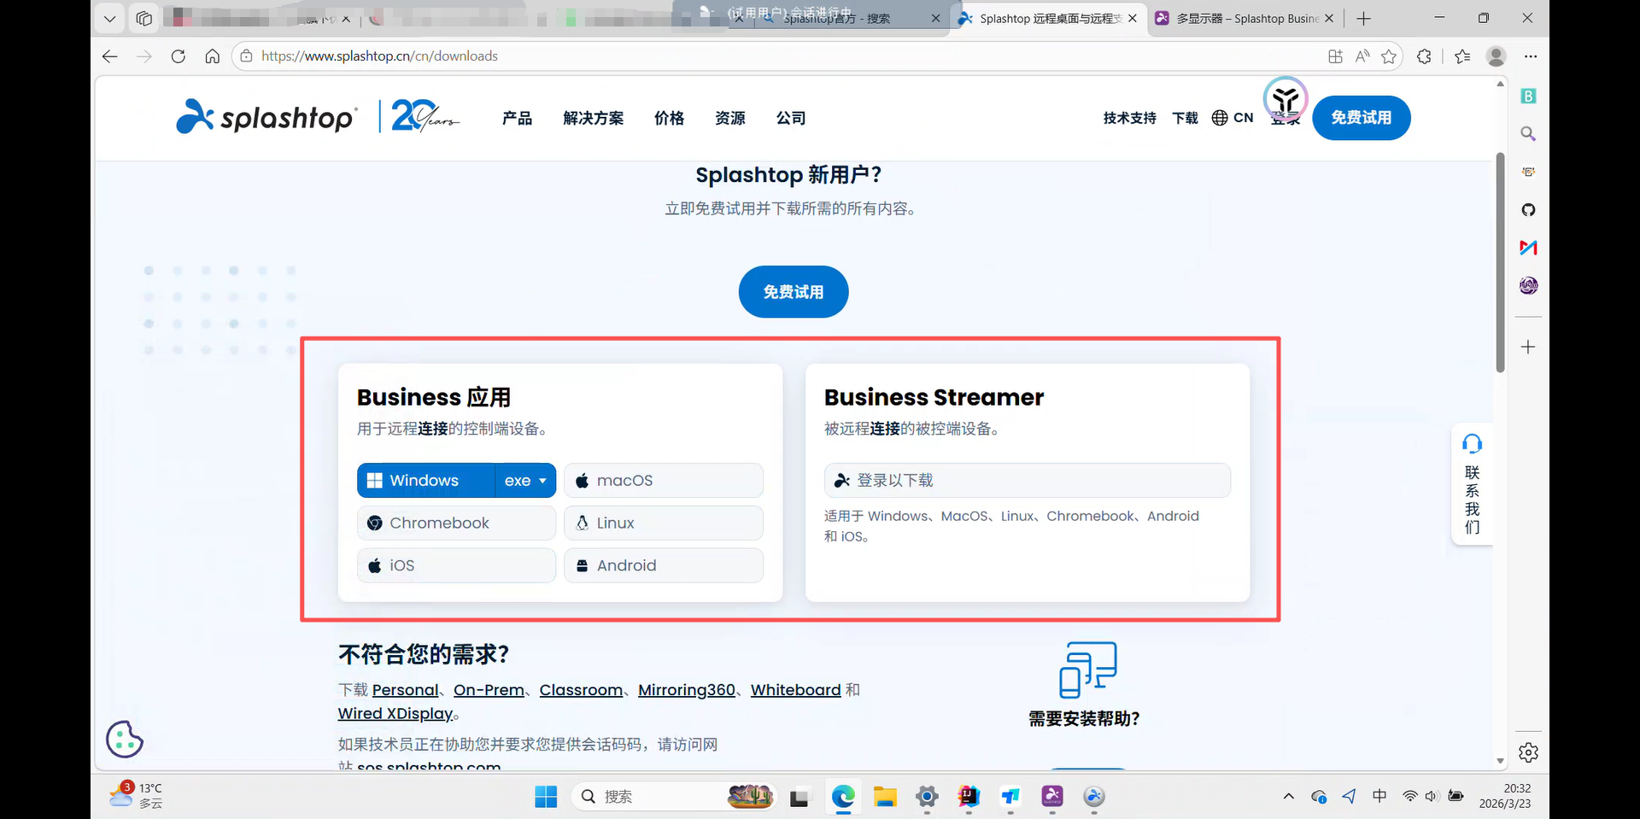The image size is (1640, 819).
Task: Open Splashtop Business from the taskbar
Action: coord(1052,797)
